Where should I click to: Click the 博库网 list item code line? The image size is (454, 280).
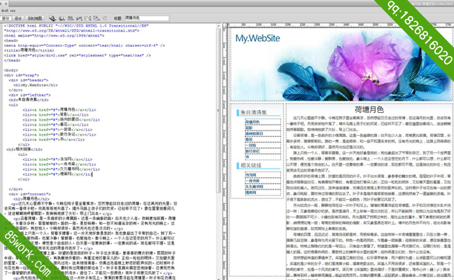(x=58, y=174)
